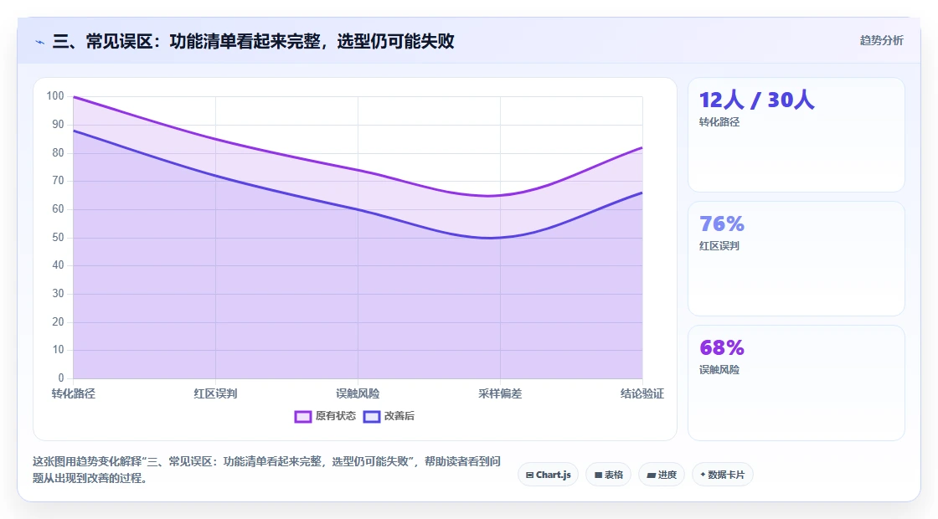This screenshot has width=938, height=519.
Task: Click the 原有状态 legend label
Action: point(336,415)
